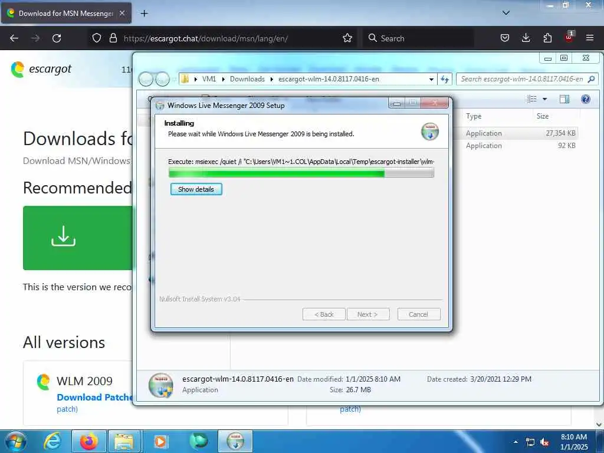Click the green messenger icon in taskbar
604x453 pixels.
(x=198, y=441)
